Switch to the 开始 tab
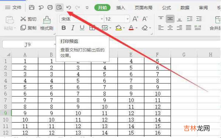This screenshot has height=138, width=221. [x=102, y=8]
